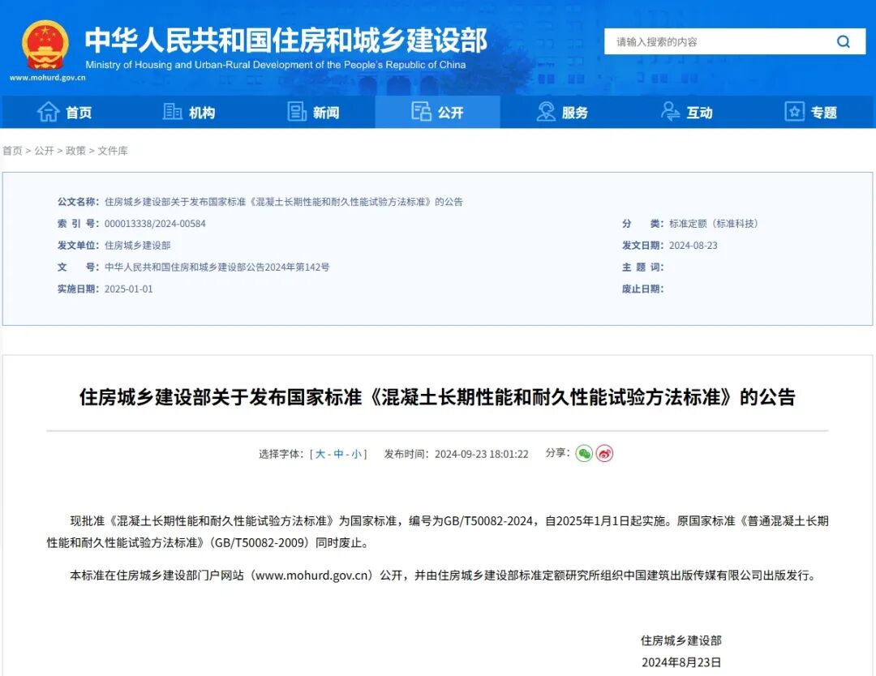Share via the Weibo icon
The height and width of the screenshot is (676, 876).
(604, 453)
